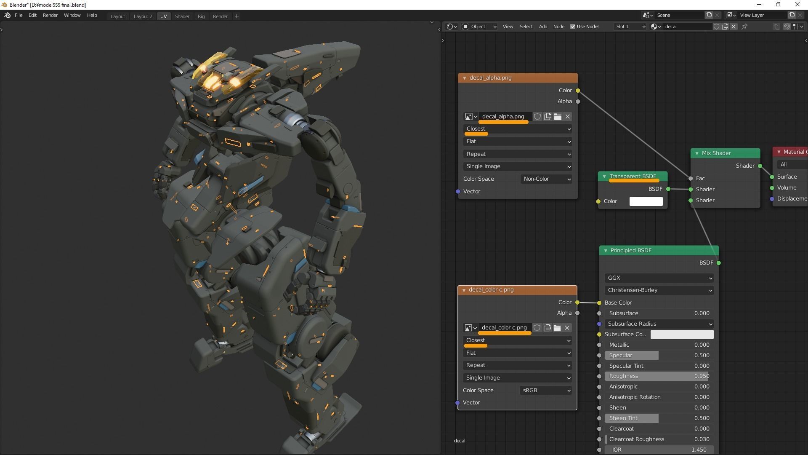
Task: Browse view layer icon
Action: tap(731, 15)
